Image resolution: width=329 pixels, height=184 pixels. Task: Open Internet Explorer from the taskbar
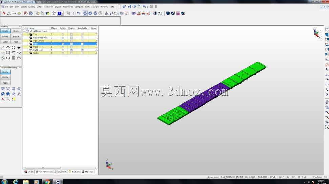point(15,182)
